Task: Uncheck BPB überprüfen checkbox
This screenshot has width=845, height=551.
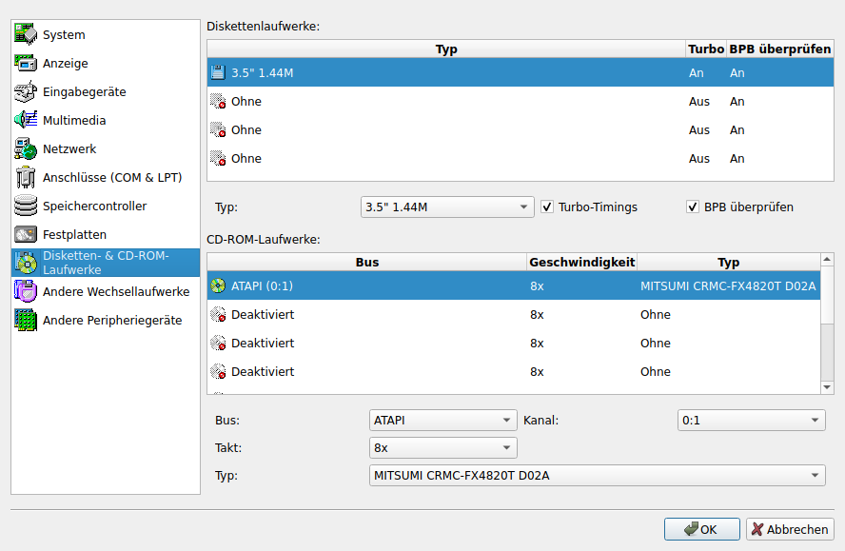Action: [693, 207]
